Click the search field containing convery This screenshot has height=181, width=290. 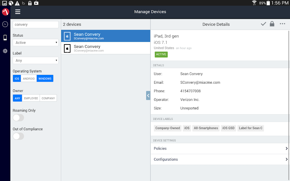click(36, 25)
